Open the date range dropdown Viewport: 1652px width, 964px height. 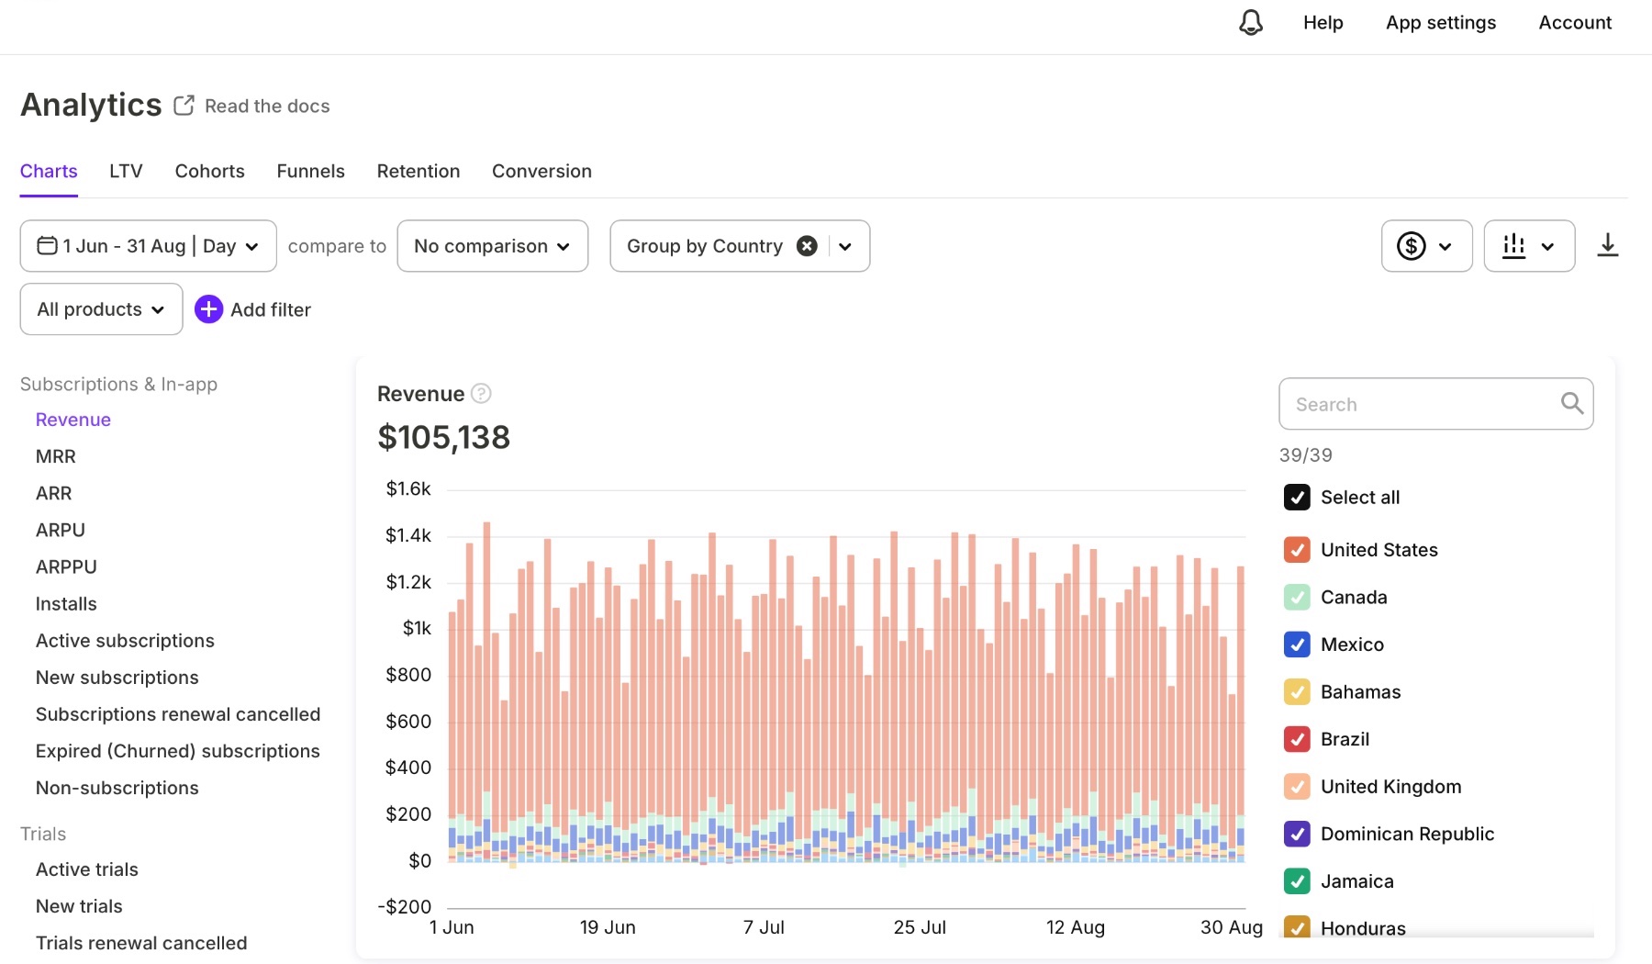(148, 246)
